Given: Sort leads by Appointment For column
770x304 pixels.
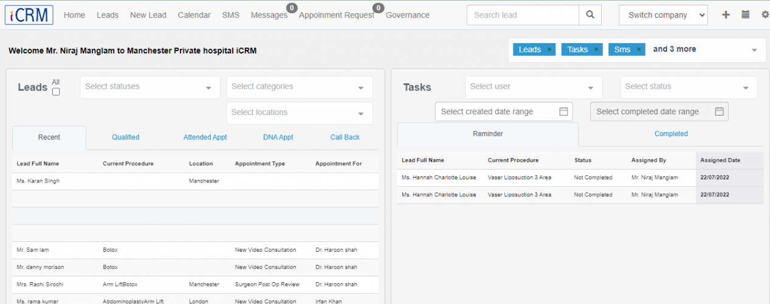Looking at the screenshot, I should pos(339,164).
